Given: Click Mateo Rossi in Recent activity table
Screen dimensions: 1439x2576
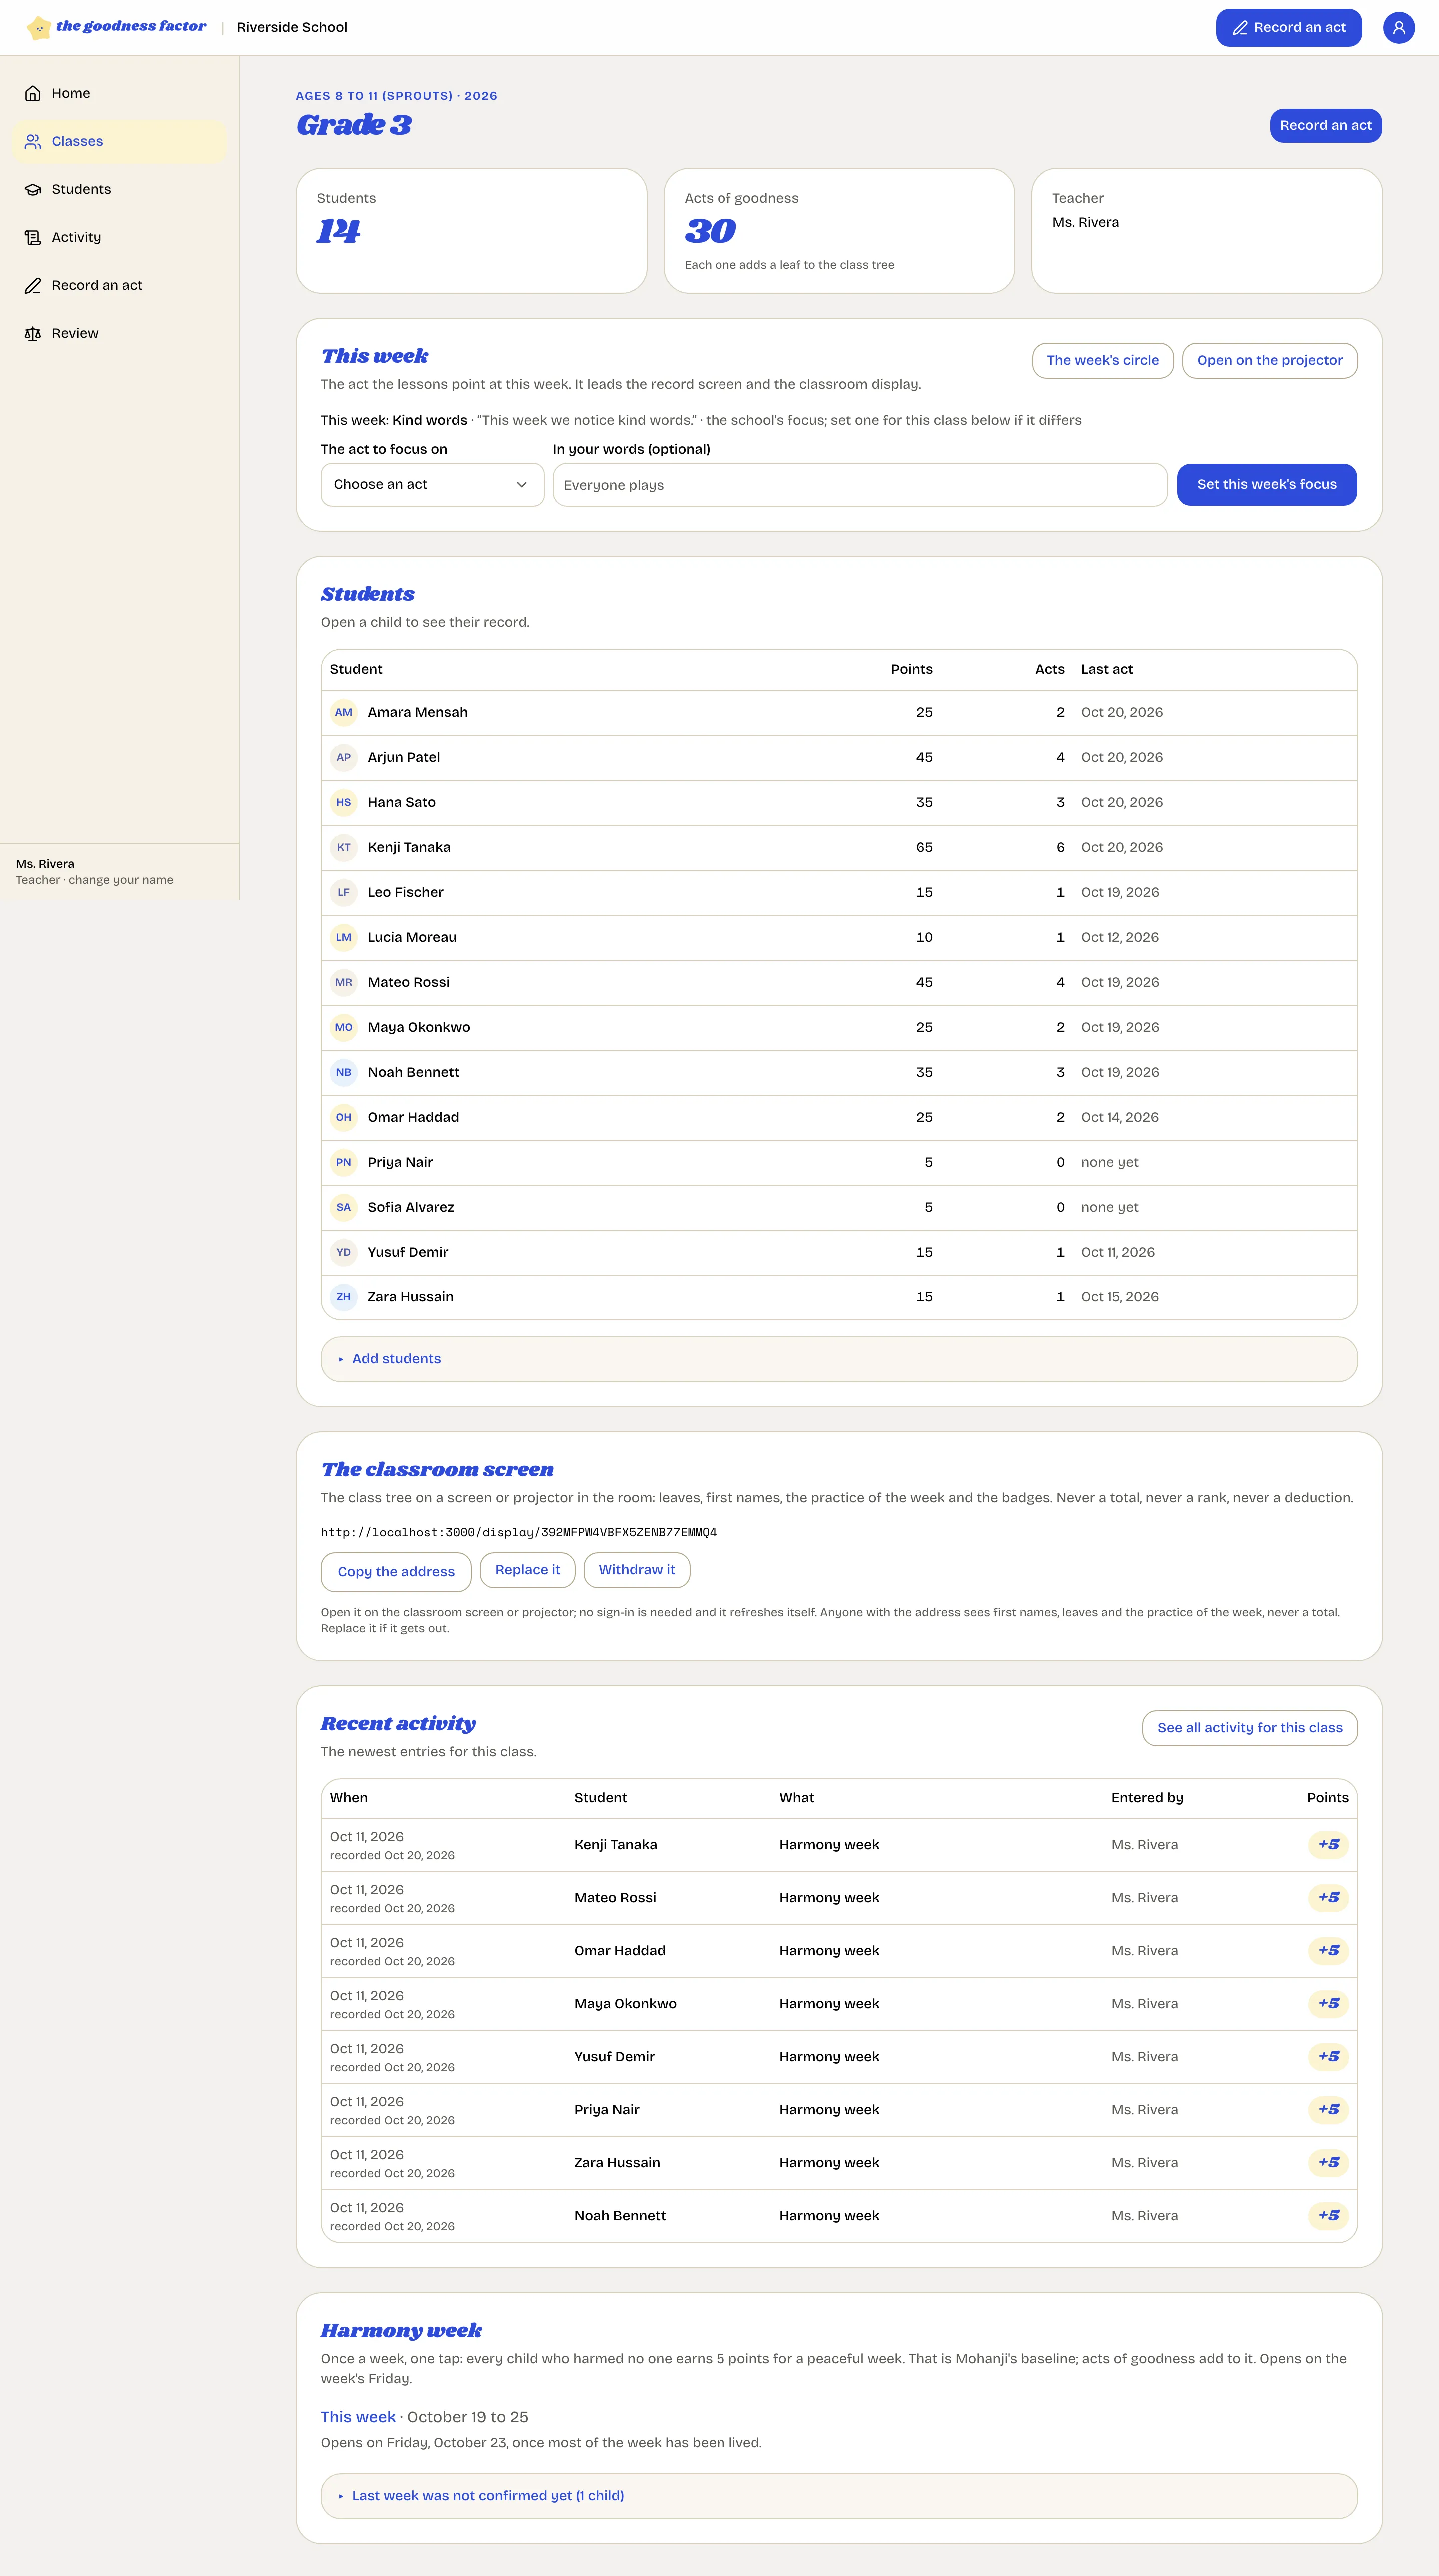Looking at the screenshot, I should pyautogui.click(x=615, y=1898).
